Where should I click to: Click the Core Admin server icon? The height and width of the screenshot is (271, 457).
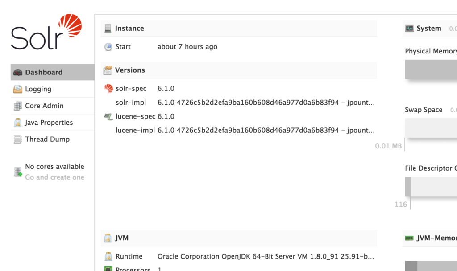[x=18, y=106]
